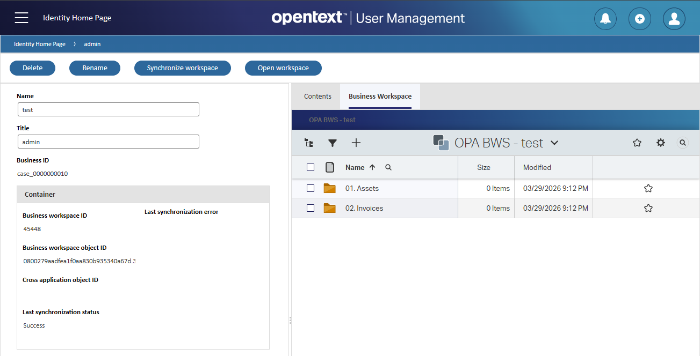Click Open workspace button
The height and width of the screenshot is (356, 700).
pos(283,68)
